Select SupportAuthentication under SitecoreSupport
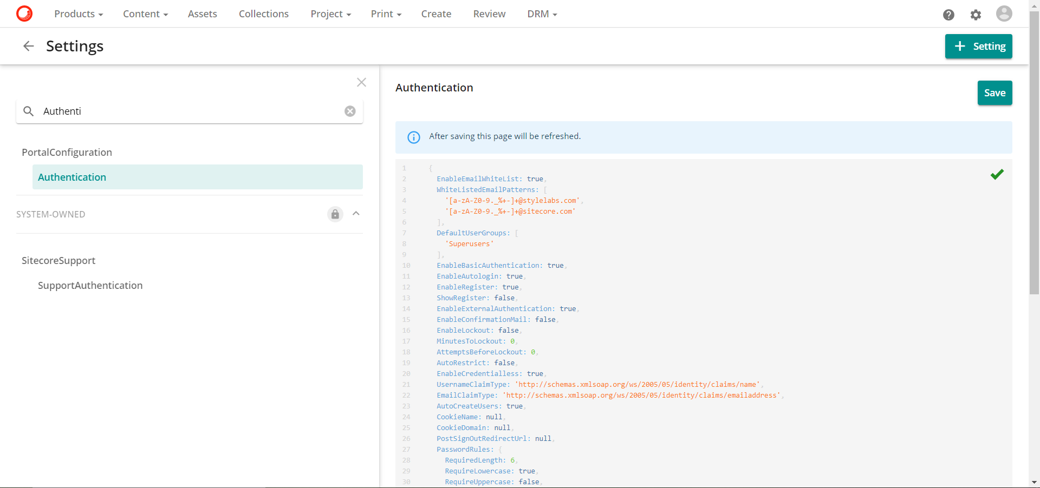 pyautogui.click(x=90, y=285)
